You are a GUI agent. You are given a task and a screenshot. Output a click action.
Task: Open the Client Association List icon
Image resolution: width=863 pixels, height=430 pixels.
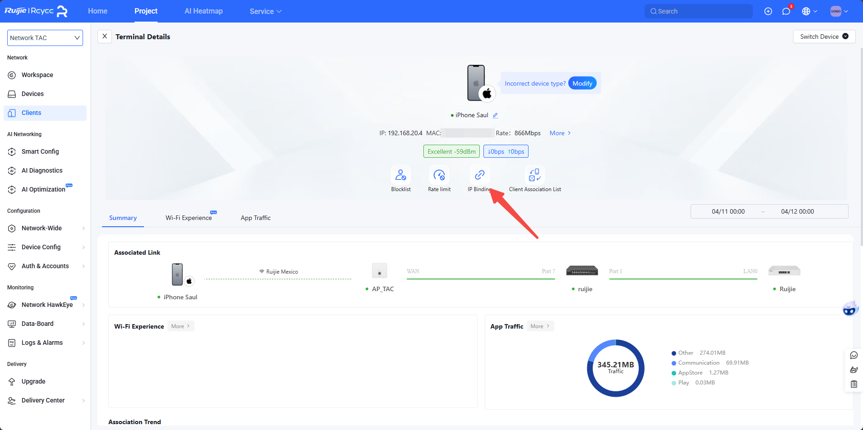coord(535,175)
